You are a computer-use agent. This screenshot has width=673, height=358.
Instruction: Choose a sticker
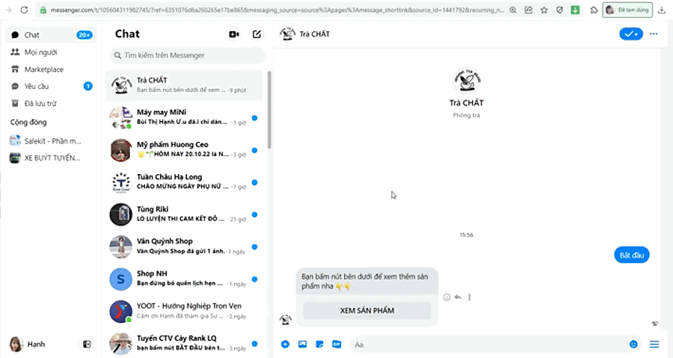[x=319, y=345]
